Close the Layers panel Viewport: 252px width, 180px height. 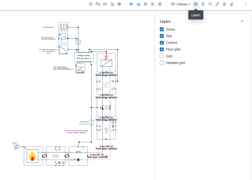pyautogui.click(x=242, y=21)
